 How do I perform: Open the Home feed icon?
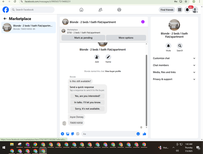tap(81, 10)
